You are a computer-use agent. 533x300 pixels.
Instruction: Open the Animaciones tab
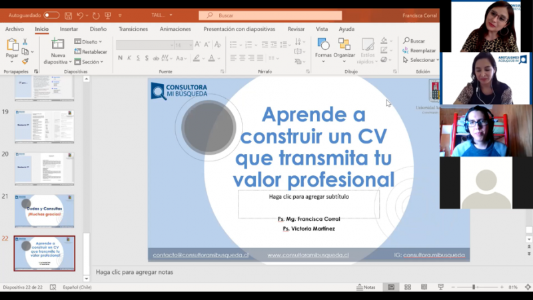[x=175, y=29]
